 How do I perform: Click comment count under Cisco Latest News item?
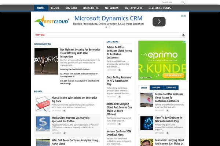coord(119,97)
